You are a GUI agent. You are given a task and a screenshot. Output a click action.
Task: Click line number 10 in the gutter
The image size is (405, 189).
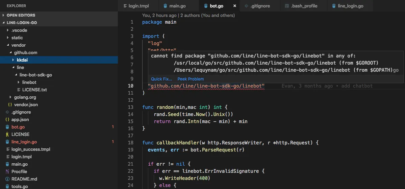pyautogui.click(x=131, y=86)
